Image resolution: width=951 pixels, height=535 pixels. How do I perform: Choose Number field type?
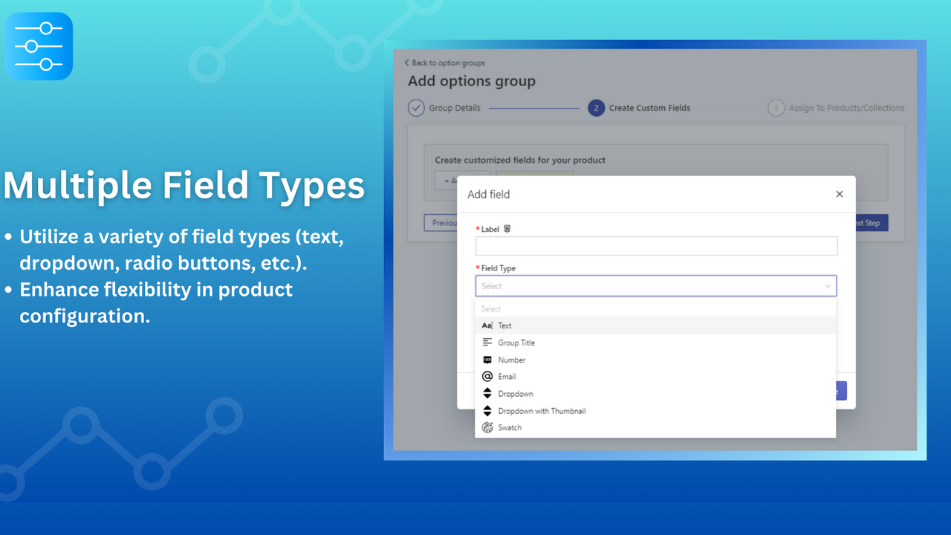coord(655,360)
